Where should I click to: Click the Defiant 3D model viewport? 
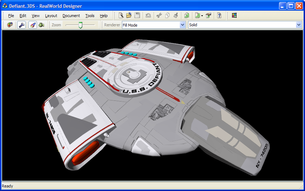(152, 105)
